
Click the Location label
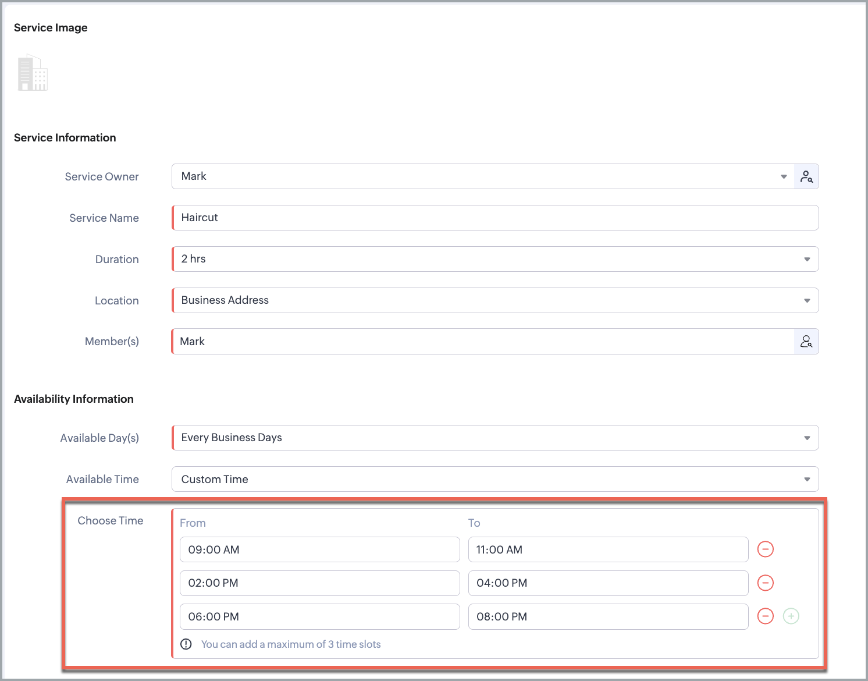pos(117,300)
